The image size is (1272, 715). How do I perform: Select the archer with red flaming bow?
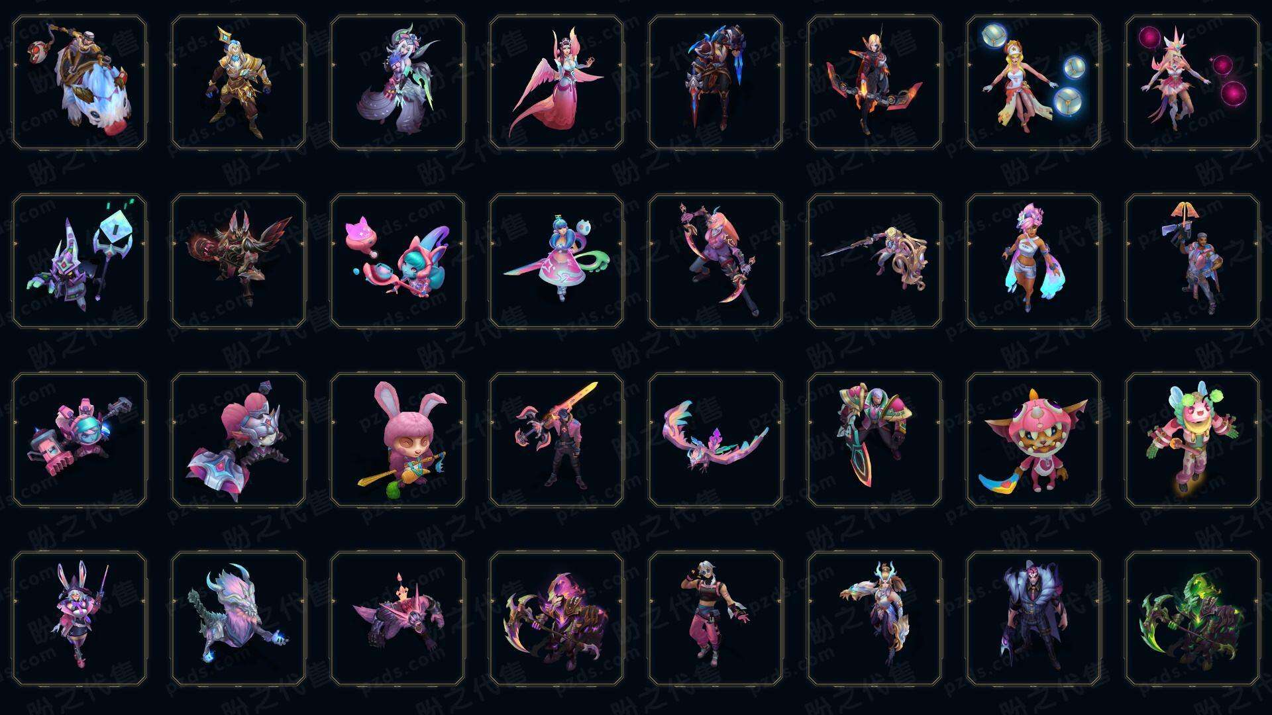874,82
